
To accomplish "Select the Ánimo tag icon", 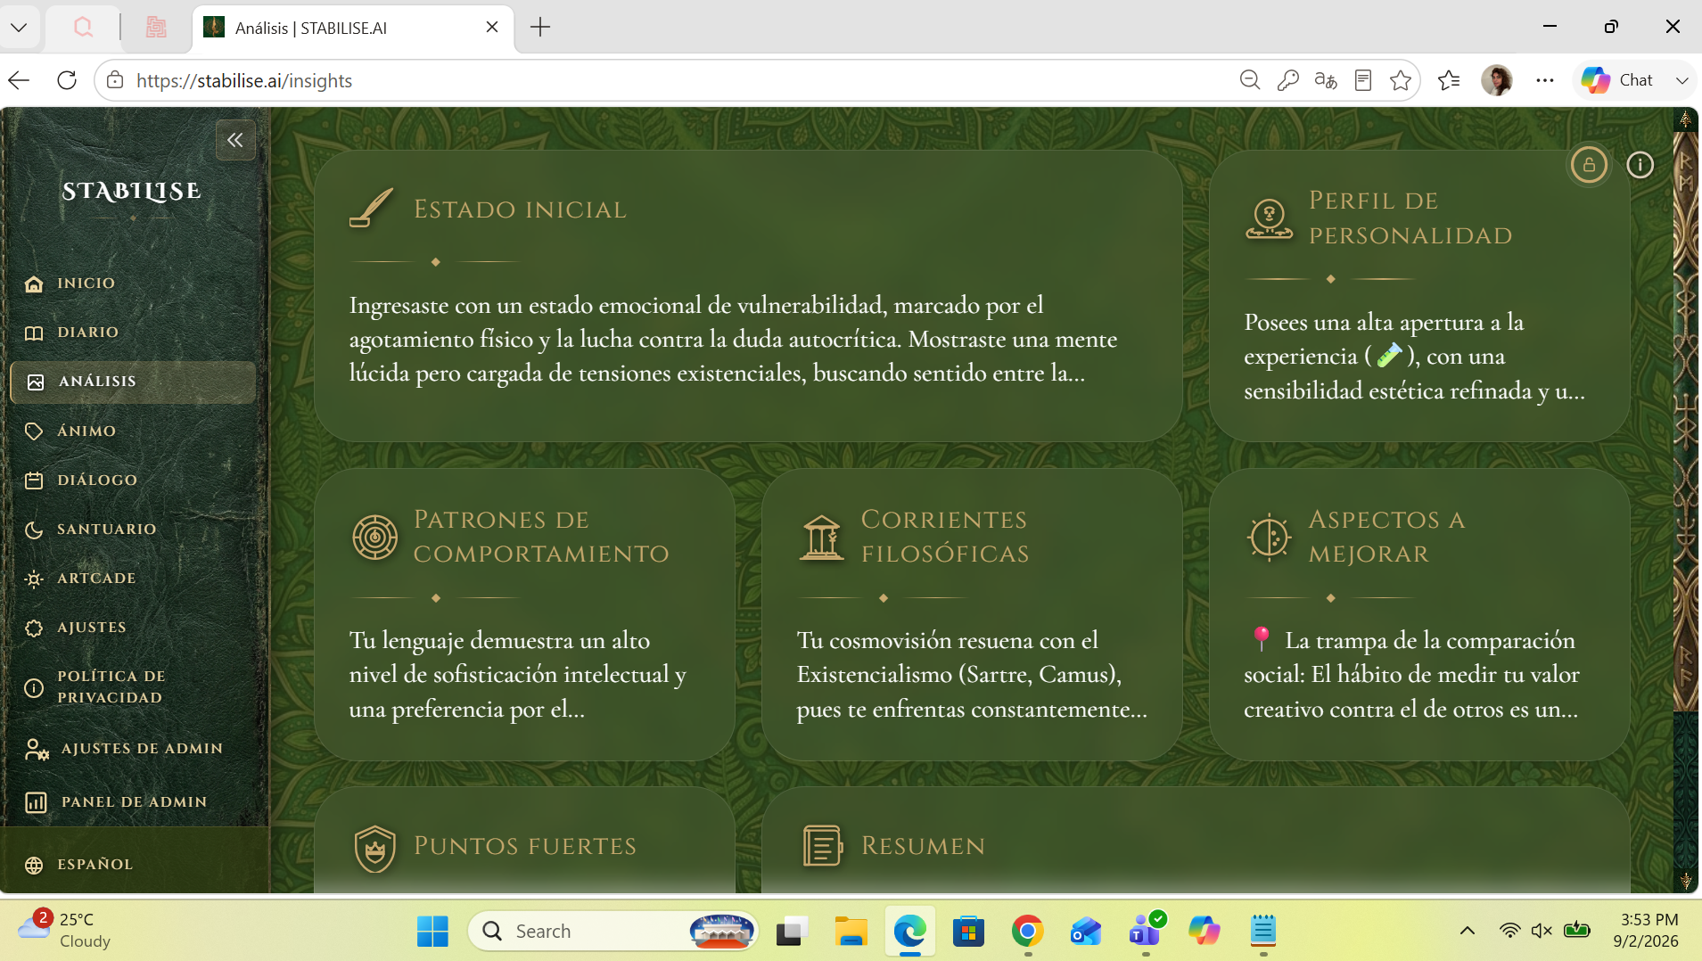I will pyautogui.click(x=34, y=431).
